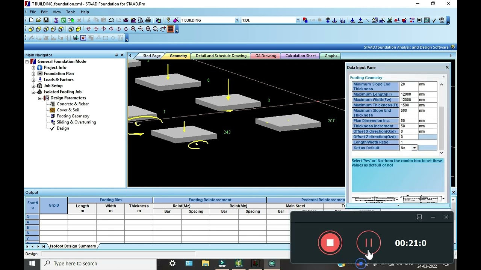Stop the screen recording
The image size is (481, 270).
[330, 243]
